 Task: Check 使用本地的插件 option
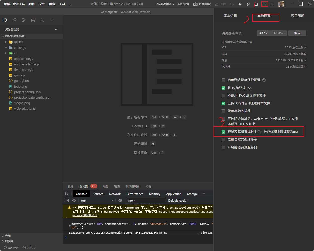223,111
